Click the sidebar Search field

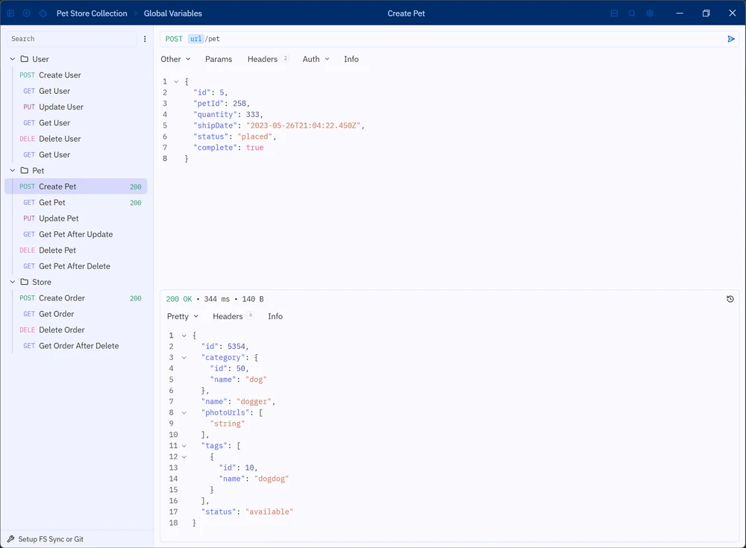click(x=72, y=39)
